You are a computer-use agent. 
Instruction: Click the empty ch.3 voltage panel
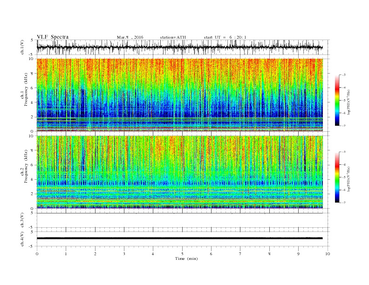183,220
